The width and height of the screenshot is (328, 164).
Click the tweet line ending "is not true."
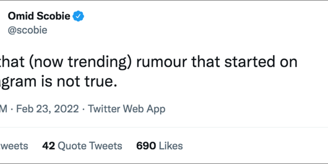58,82
